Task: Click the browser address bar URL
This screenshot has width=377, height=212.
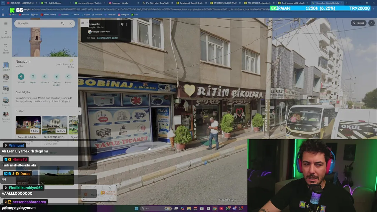Action: point(147,9)
